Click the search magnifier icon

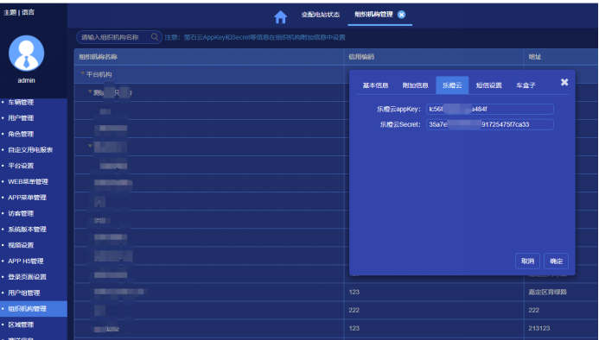[155, 36]
